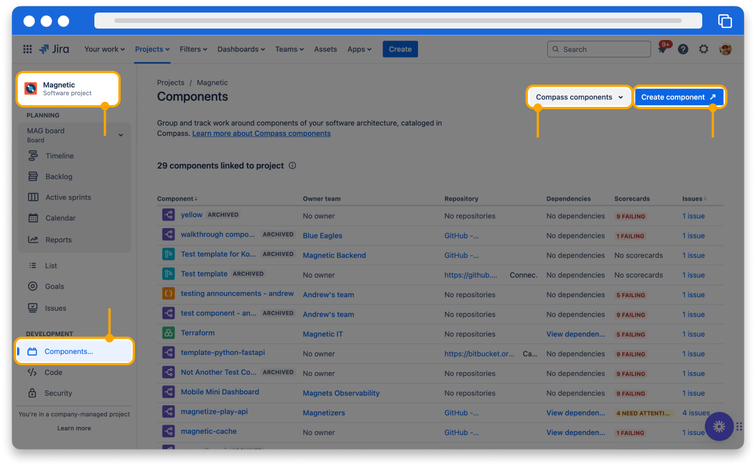Open the magnetize-play-api component
This screenshot has height=467, width=756.
pyautogui.click(x=214, y=412)
